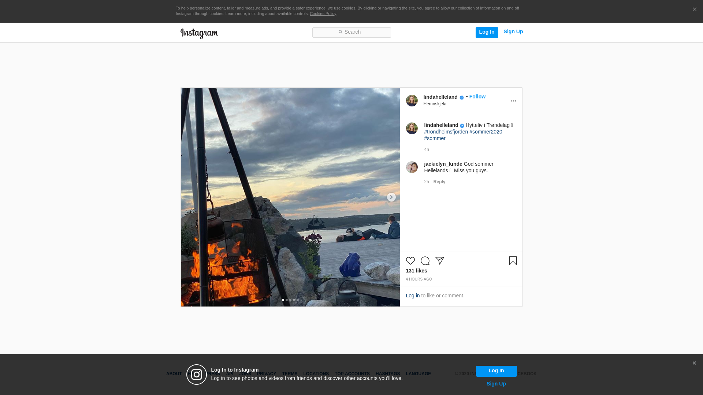Close the bottom login prompt
703x395 pixels.
694,363
